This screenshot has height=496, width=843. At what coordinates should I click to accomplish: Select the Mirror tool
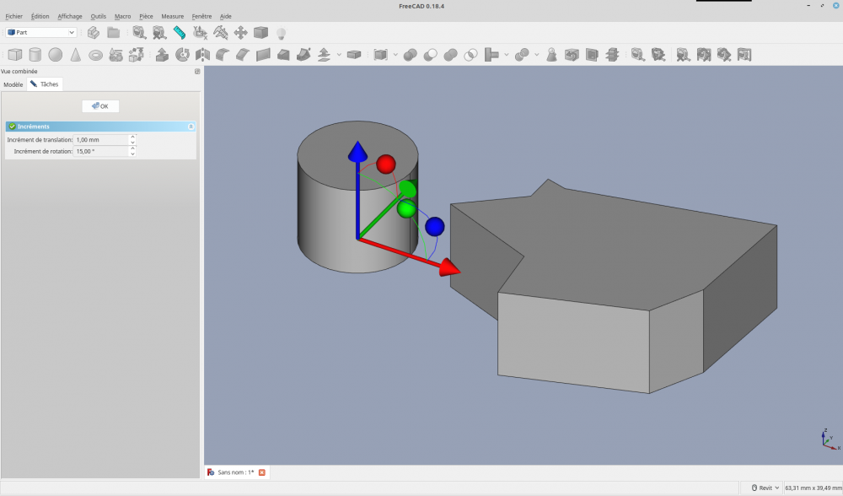[x=202, y=54]
